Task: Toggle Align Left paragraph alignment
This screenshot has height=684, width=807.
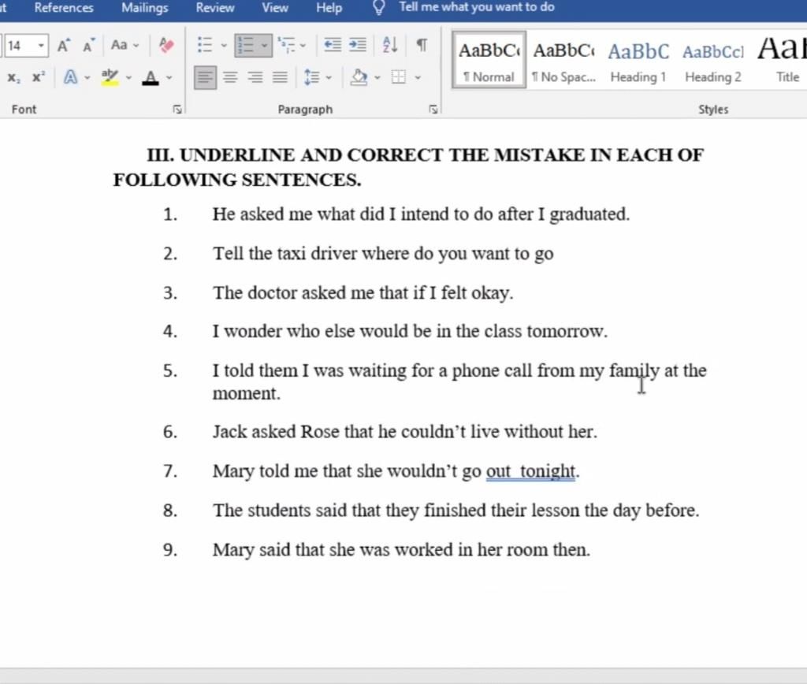Action: (206, 78)
